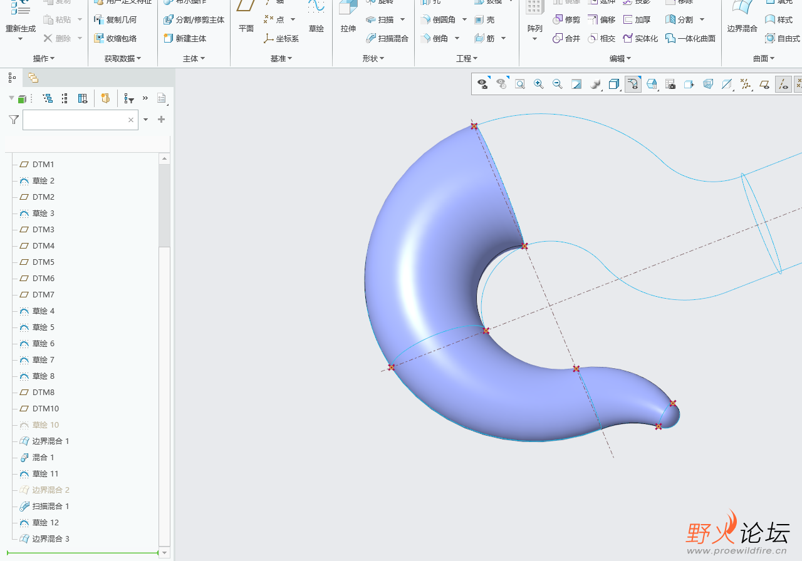The height and width of the screenshot is (561, 802).
Task: Expand the 工程 ribbon group menu
Action: point(467,58)
